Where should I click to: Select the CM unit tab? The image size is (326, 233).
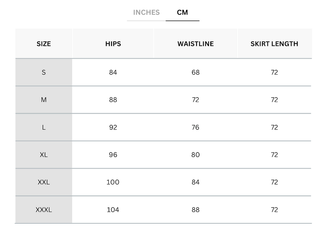(183, 13)
